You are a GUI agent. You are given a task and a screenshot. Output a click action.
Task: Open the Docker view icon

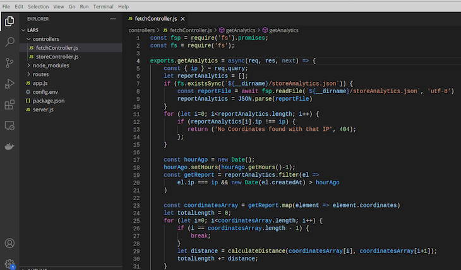coord(9,146)
